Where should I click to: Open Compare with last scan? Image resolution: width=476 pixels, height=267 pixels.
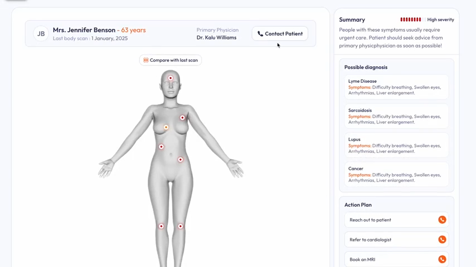click(x=171, y=60)
